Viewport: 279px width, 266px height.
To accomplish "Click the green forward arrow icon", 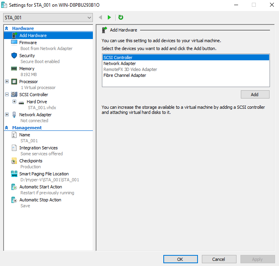I will click(109, 17).
